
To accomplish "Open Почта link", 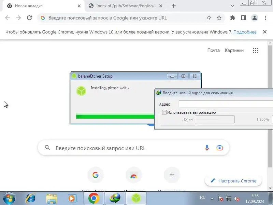I will click(x=214, y=50).
